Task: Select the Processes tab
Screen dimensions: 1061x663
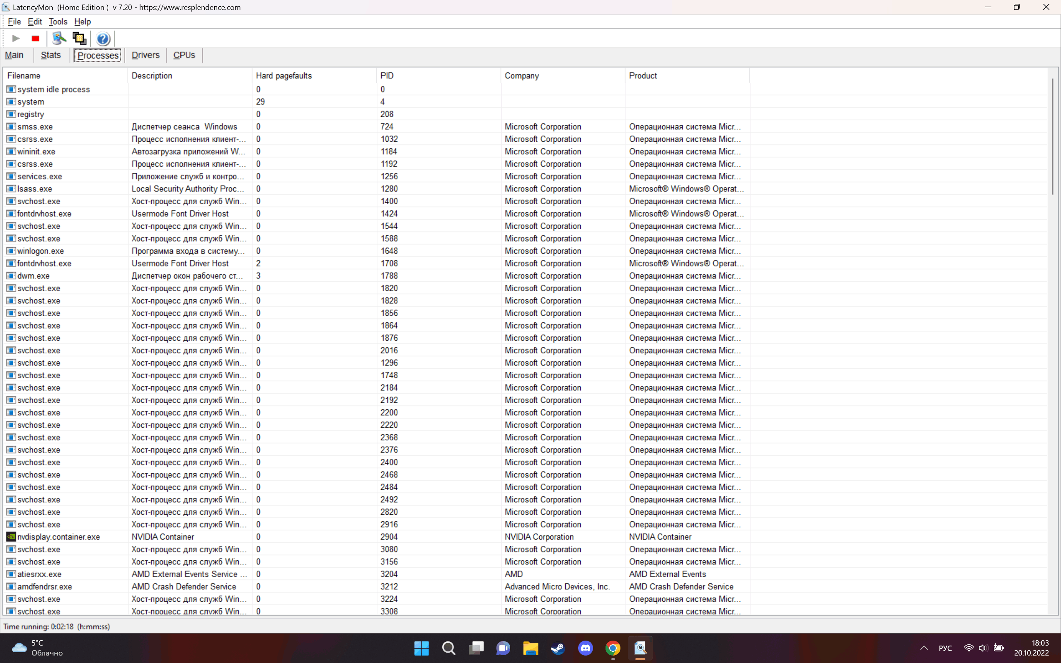Action: pyautogui.click(x=98, y=55)
